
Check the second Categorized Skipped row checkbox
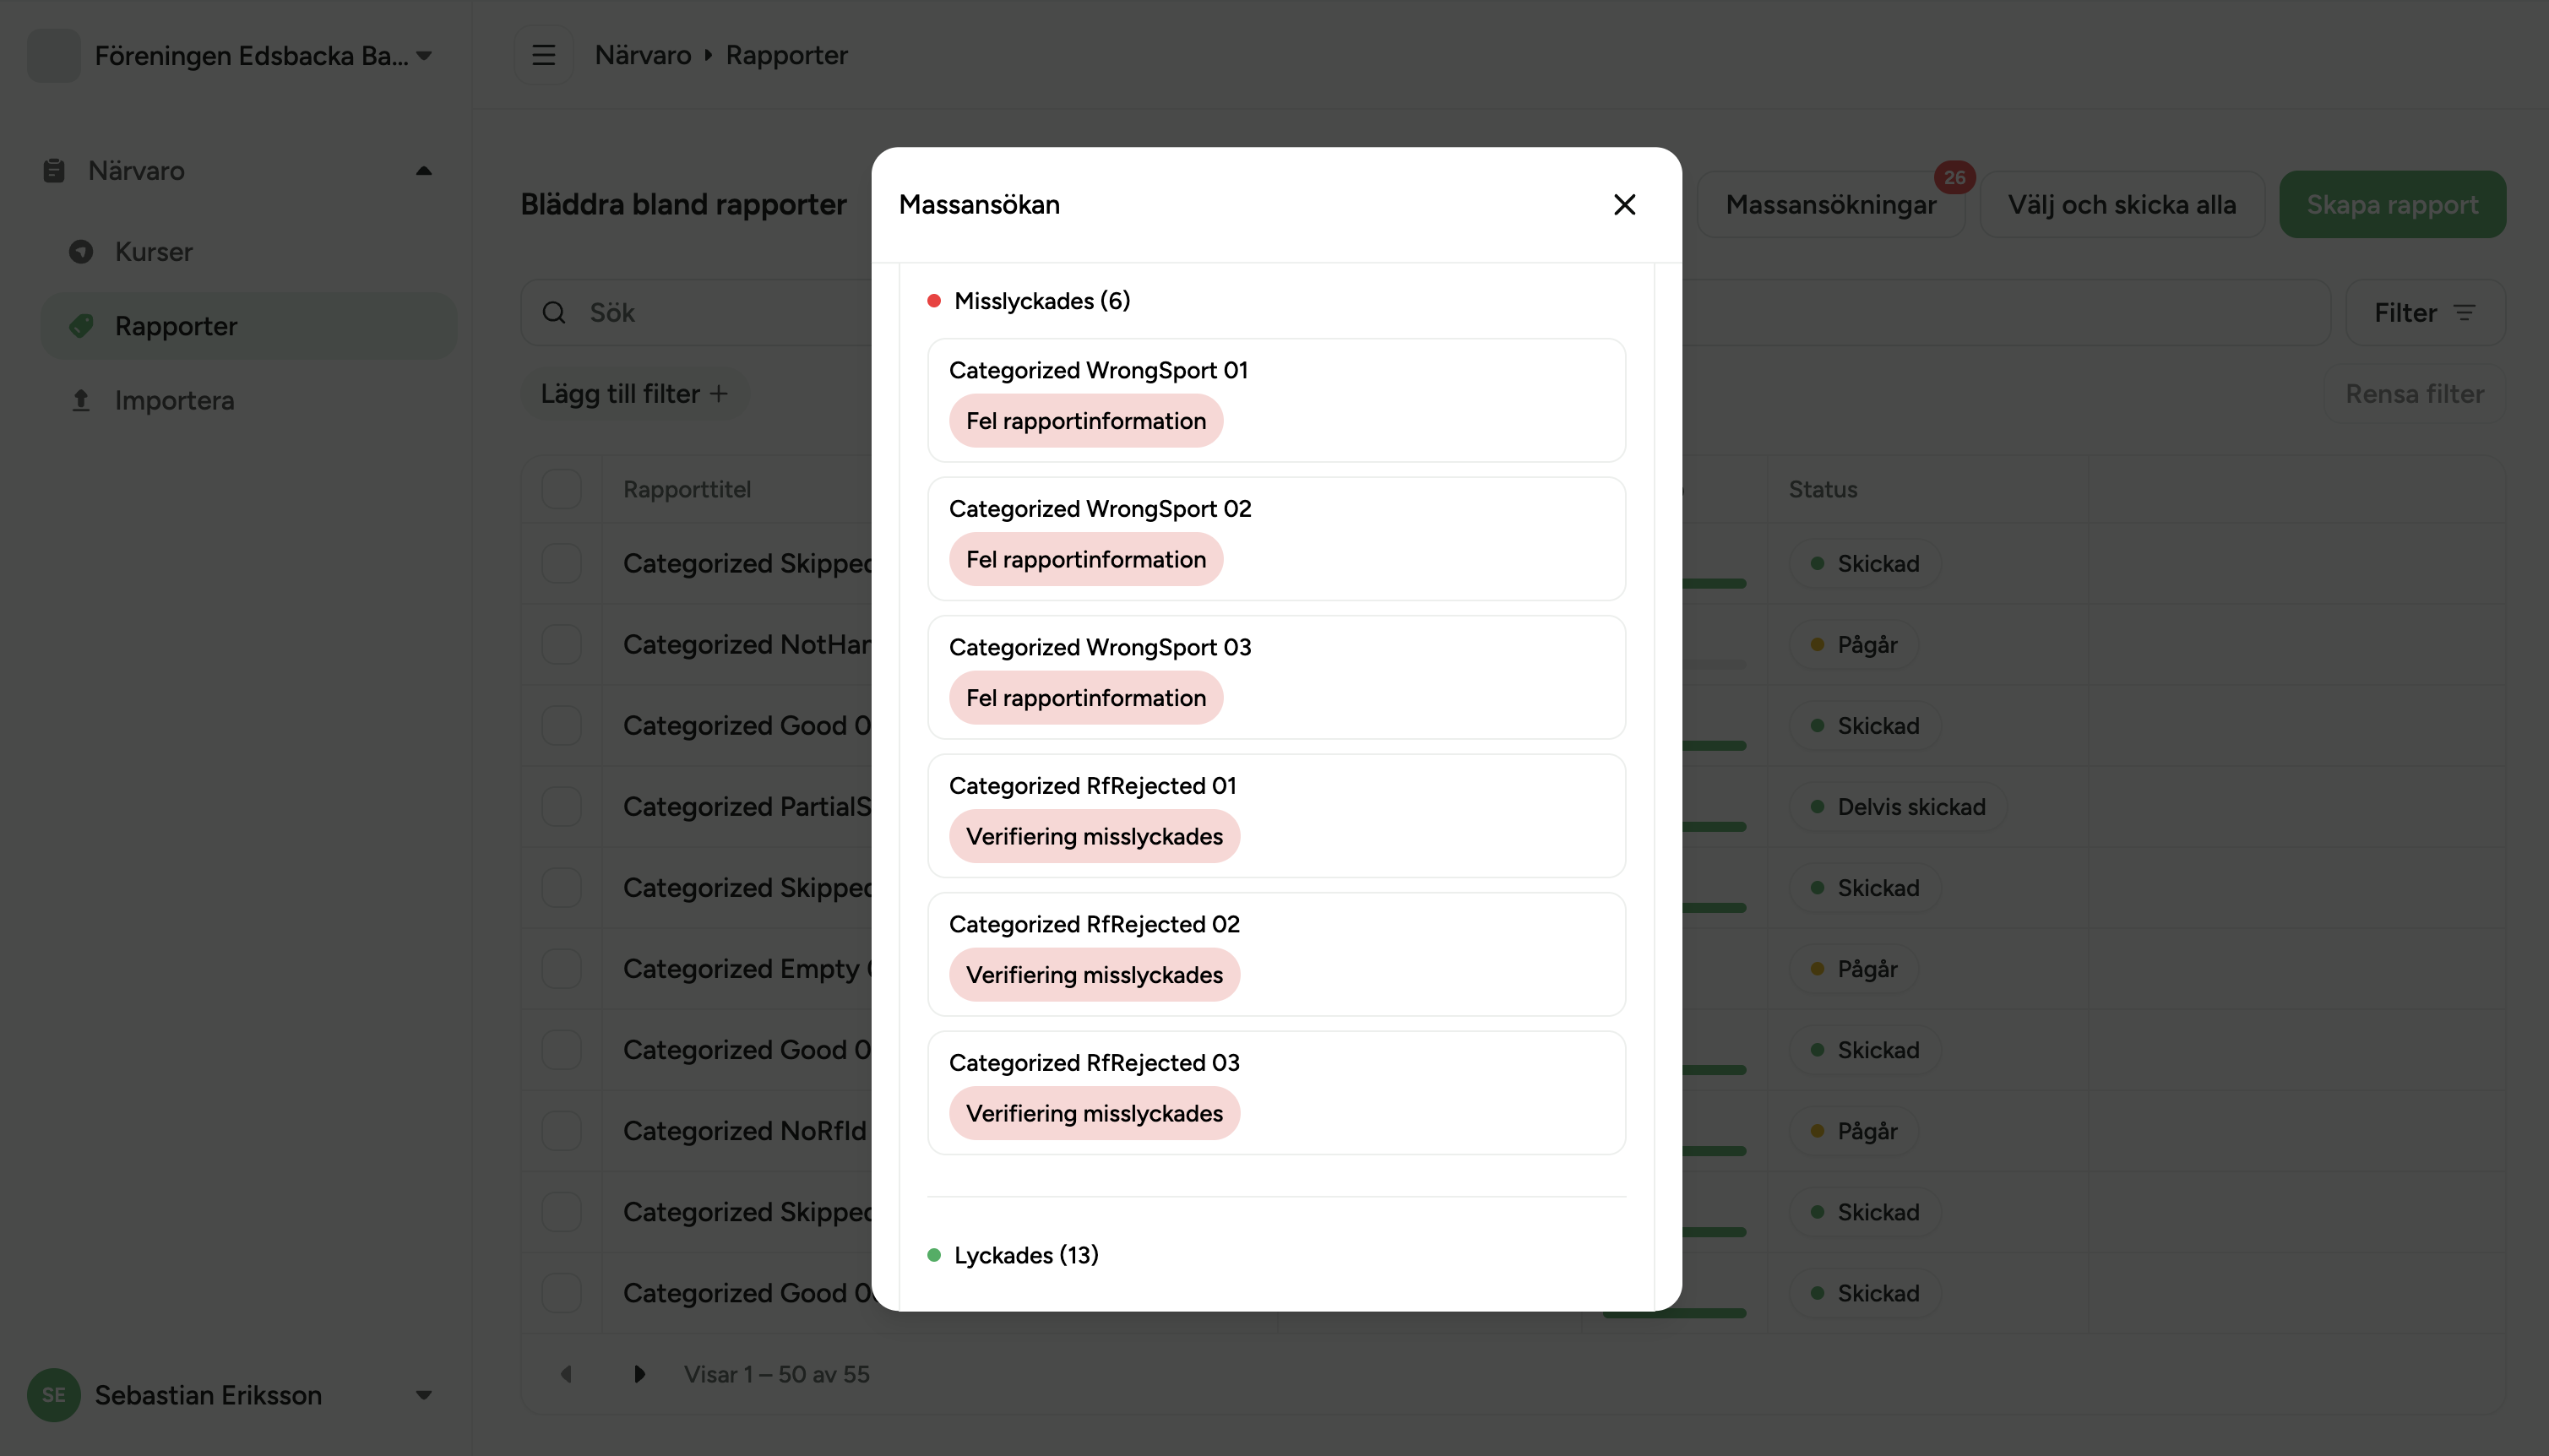[561, 887]
